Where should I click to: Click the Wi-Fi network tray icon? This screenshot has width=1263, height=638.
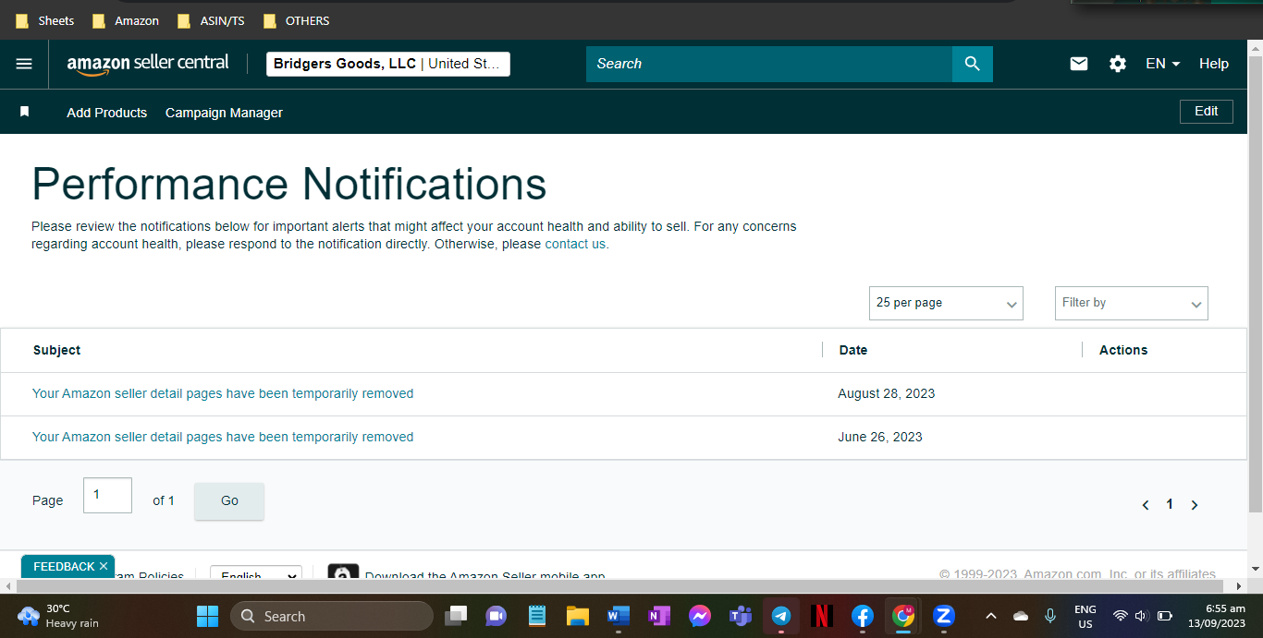[x=1120, y=616]
